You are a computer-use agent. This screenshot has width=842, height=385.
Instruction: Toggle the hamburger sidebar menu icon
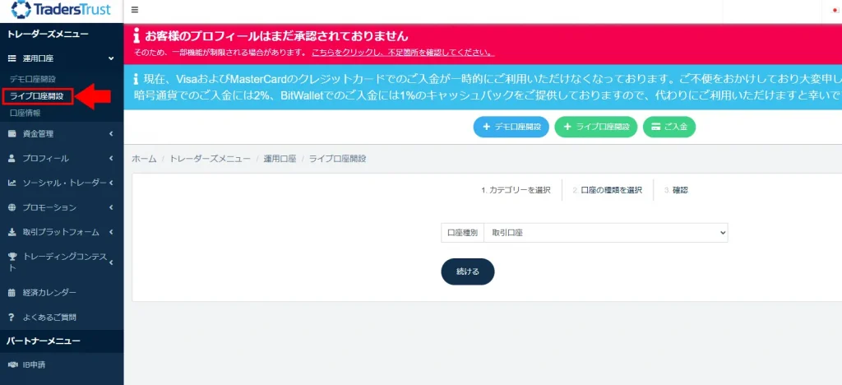tap(134, 10)
